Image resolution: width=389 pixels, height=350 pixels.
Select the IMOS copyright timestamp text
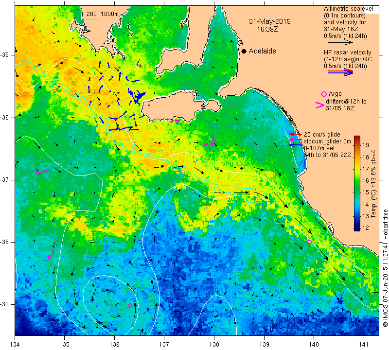pos(385,268)
